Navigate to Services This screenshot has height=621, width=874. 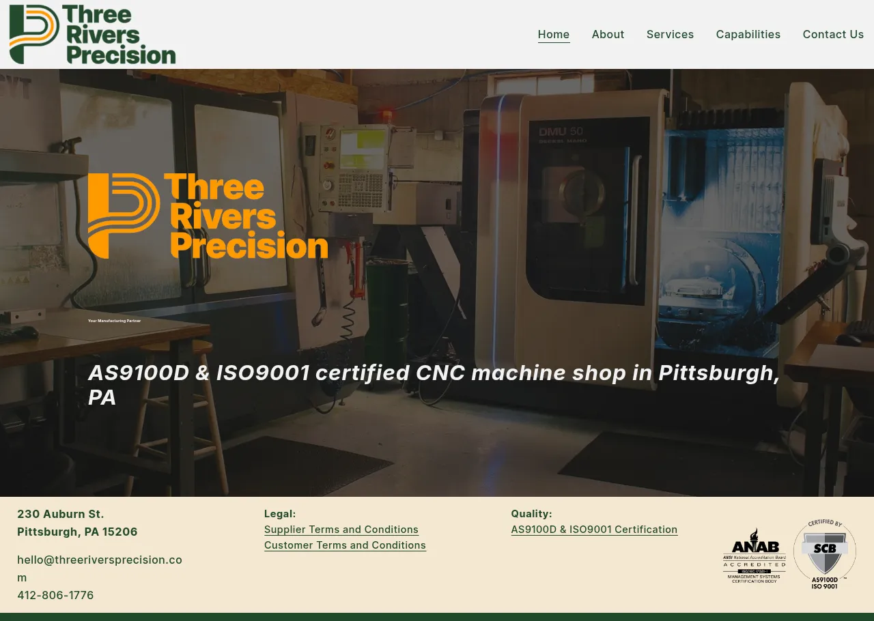(670, 34)
